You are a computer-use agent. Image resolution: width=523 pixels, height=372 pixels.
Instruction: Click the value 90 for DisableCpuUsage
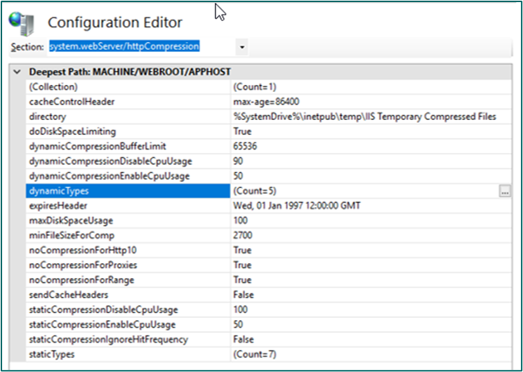(x=238, y=161)
